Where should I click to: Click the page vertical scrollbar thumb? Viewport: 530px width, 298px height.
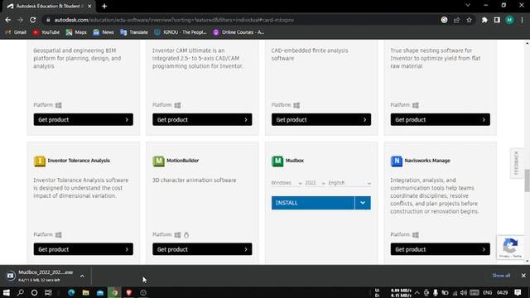[527, 180]
